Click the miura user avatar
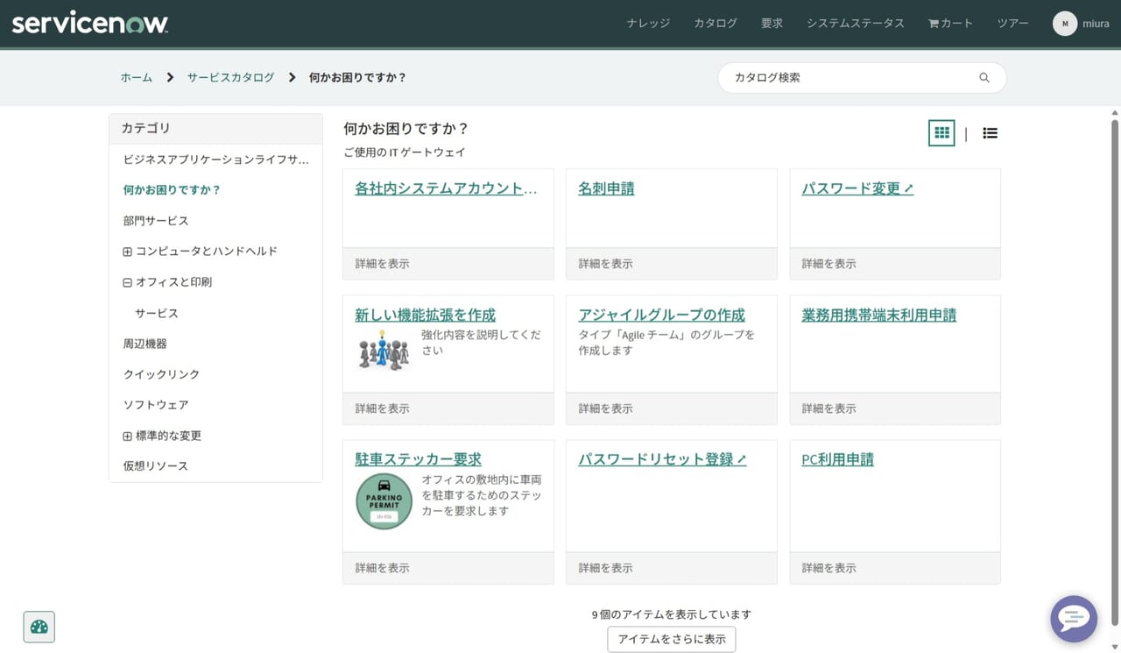Image resolution: width=1121 pixels, height=653 pixels. pos(1064,24)
